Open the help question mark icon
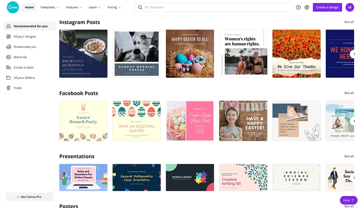Viewport: 361px width, 208px height. 298,7
